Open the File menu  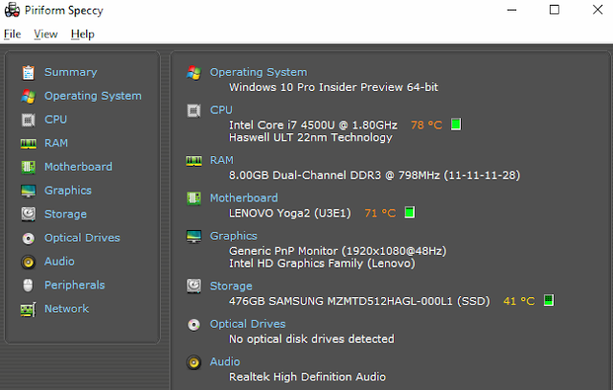point(11,34)
